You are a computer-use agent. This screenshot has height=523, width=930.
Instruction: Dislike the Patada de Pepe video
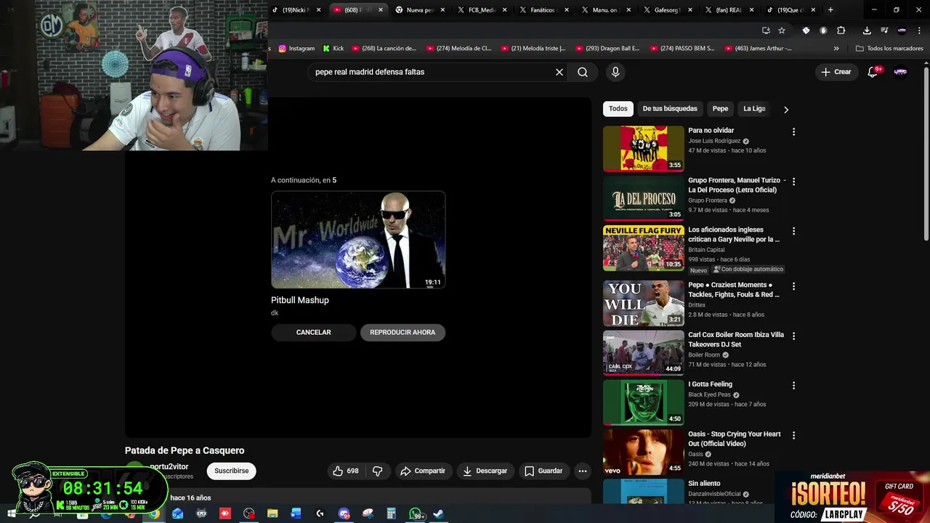pyautogui.click(x=377, y=471)
